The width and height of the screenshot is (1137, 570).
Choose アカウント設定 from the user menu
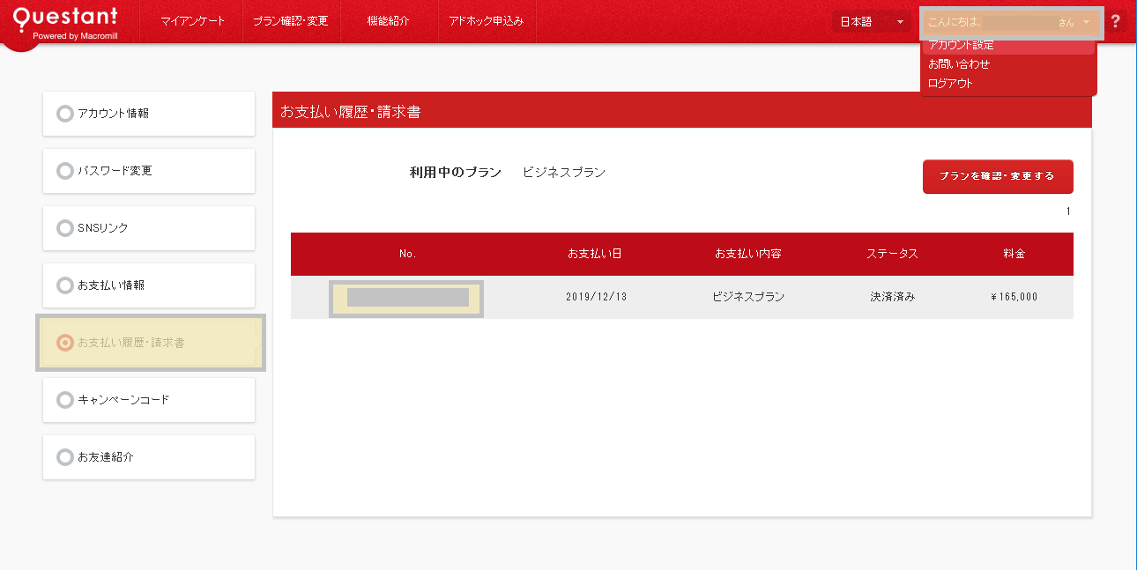point(961,45)
